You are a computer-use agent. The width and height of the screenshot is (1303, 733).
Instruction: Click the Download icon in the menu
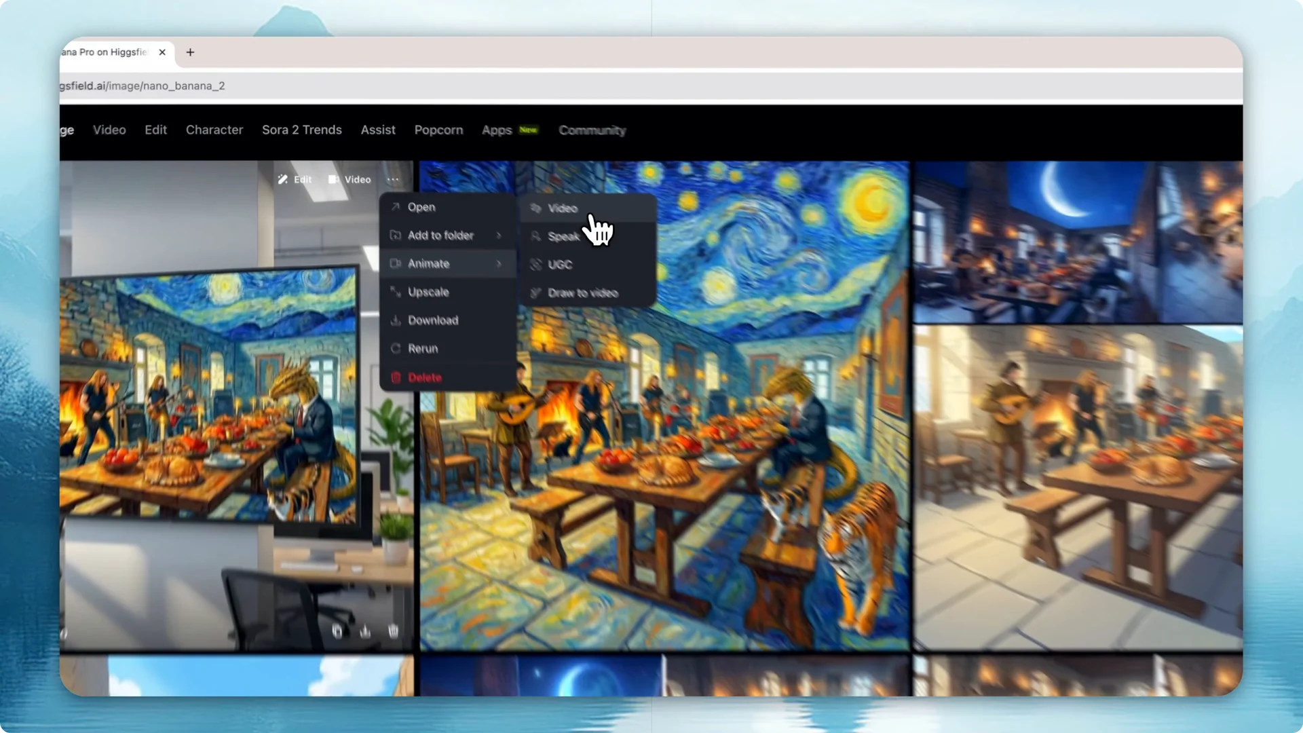(396, 320)
